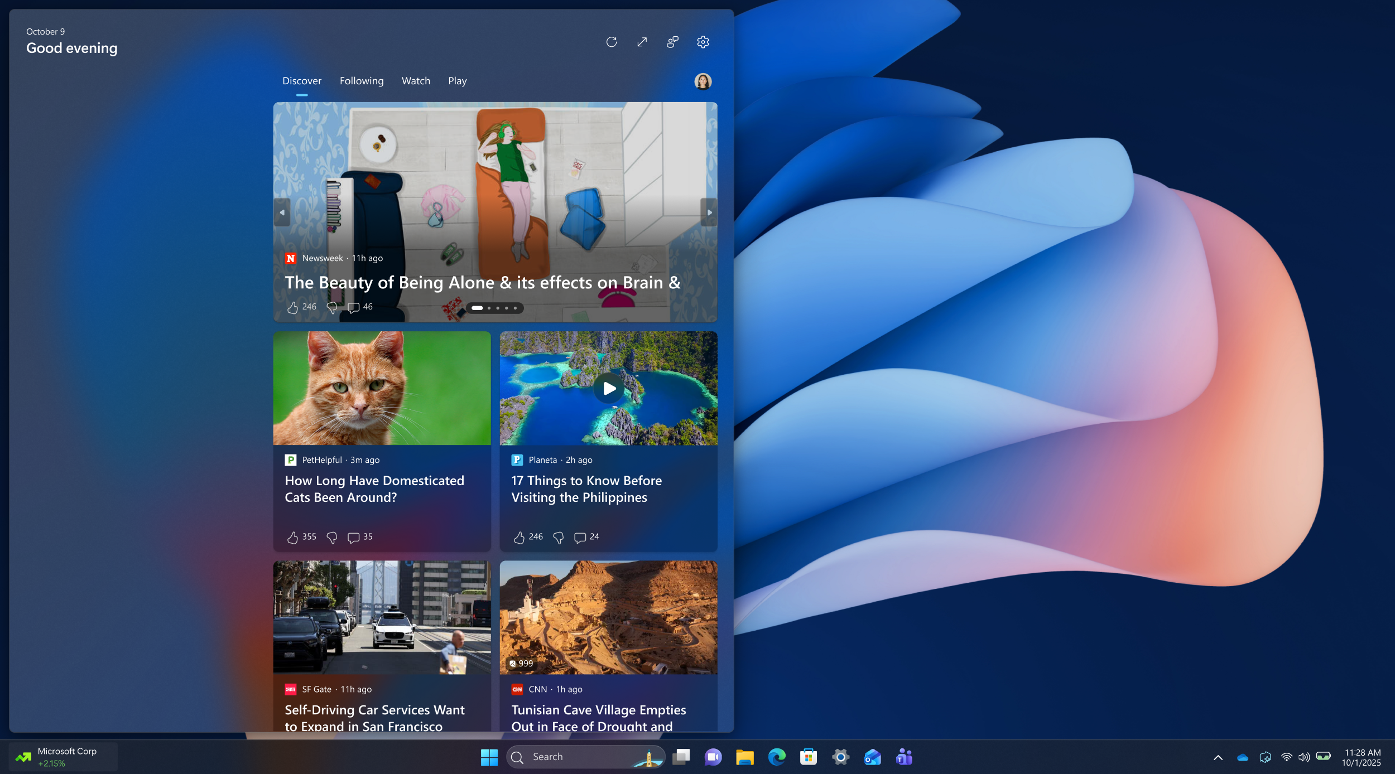1395x774 pixels.
Task: Open Microsoft Store from taskbar
Action: tap(809, 757)
